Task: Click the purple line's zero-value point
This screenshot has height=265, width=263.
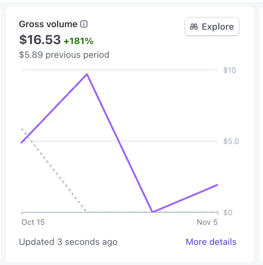Action: tap(153, 212)
